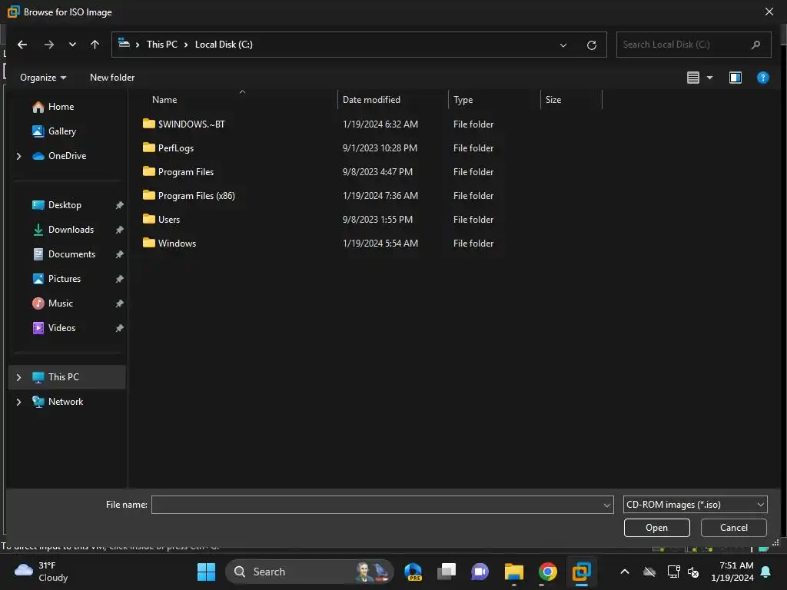Open Downloads quick access location
This screenshot has height=590, width=787.
pos(71,230)
